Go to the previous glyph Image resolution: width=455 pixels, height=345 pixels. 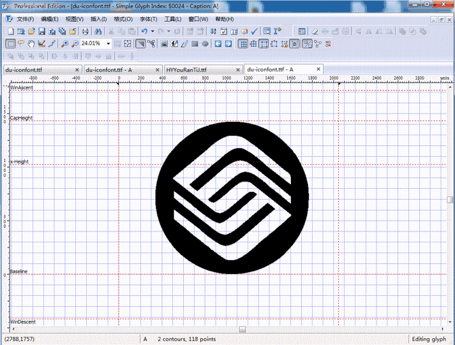click(x=218, y=44)
